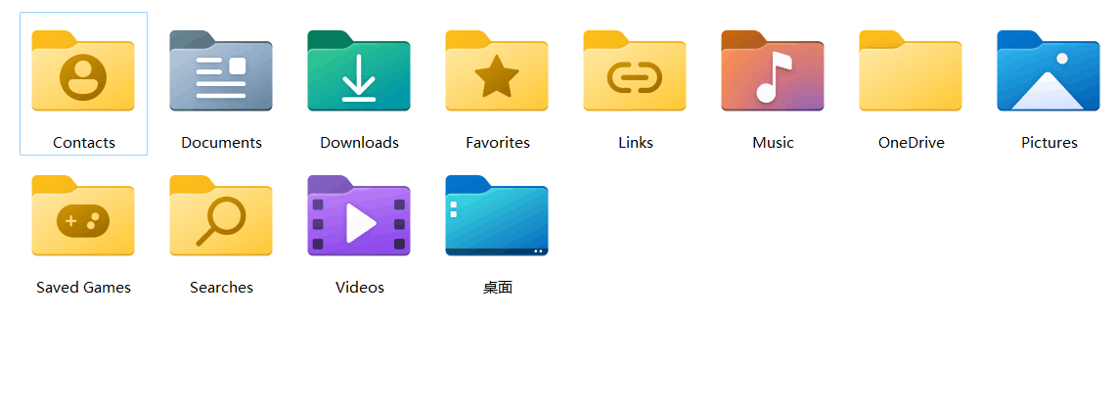Click the 'Favorites' name label
Image resolution: width=1116 pixels, height=410 pixels.
(x=498, y=142)
